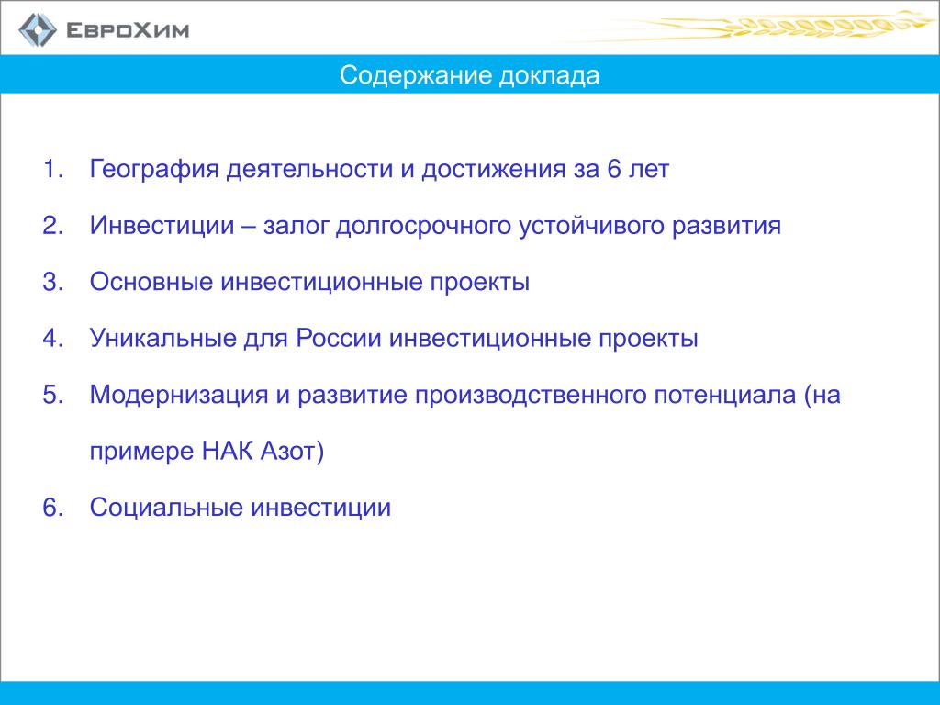The width and height of the screenshot is (940, 705).
Task: Click the continuation line 'примере НАК Азот)'
Action: pos(207,451)
